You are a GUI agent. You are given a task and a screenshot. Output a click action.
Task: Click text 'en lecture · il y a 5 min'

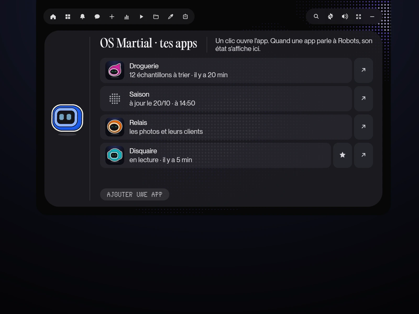161,160
